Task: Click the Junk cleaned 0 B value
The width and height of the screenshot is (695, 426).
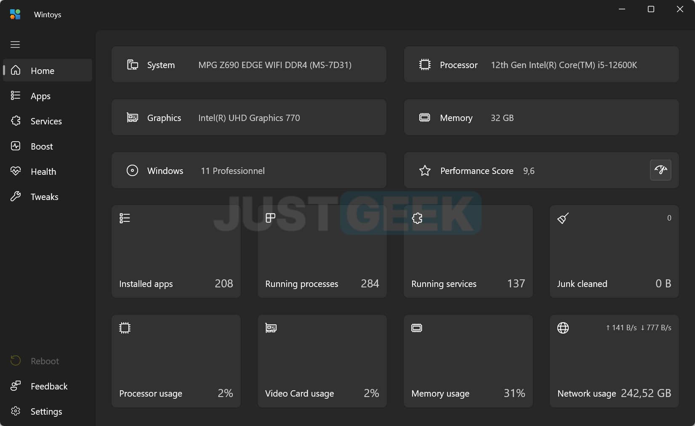Action: (663, 284)
